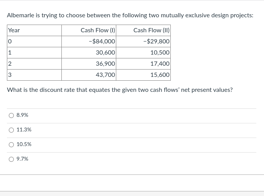
Task: Click the discount rate question text
Action: [x=120, y=90]
